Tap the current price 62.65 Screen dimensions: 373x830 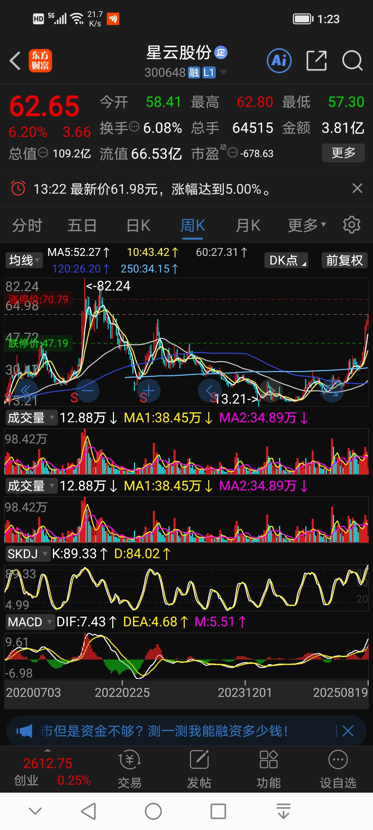point(44,106)
